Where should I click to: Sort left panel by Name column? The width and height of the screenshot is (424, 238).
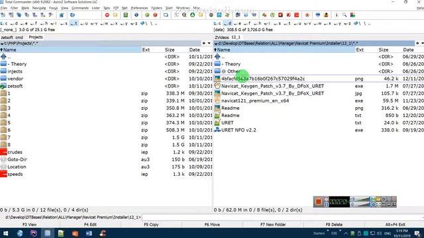coord(71,50)
